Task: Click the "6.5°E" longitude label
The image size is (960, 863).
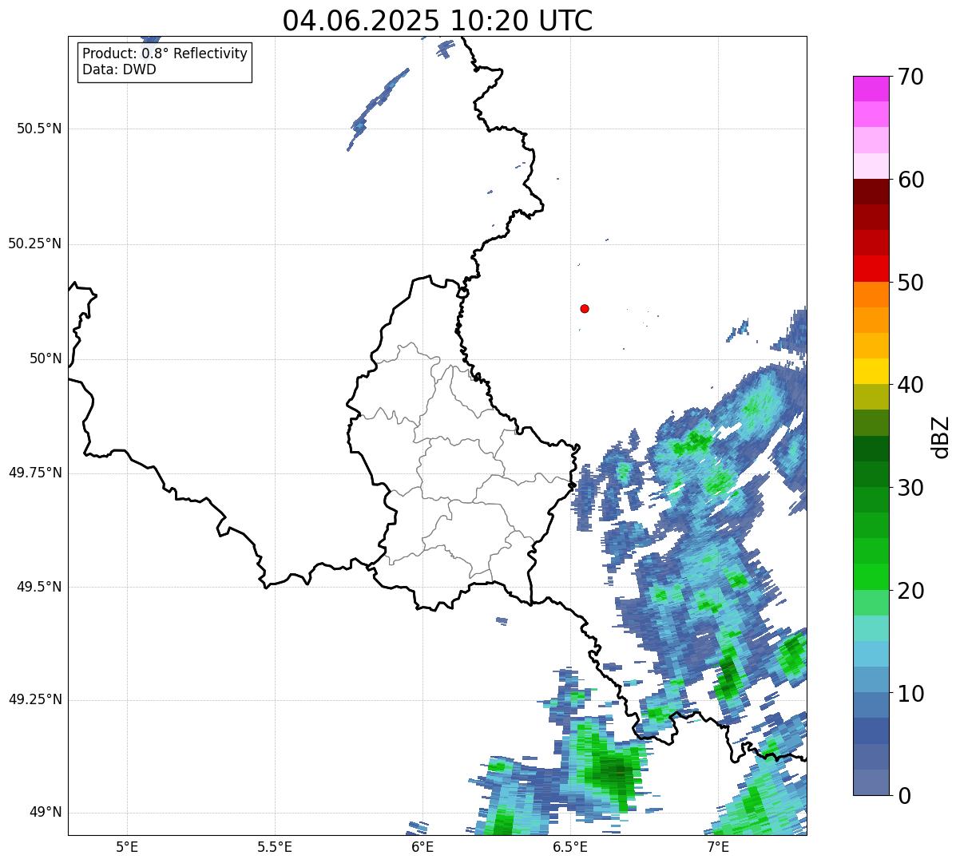Action: point(570,846)
